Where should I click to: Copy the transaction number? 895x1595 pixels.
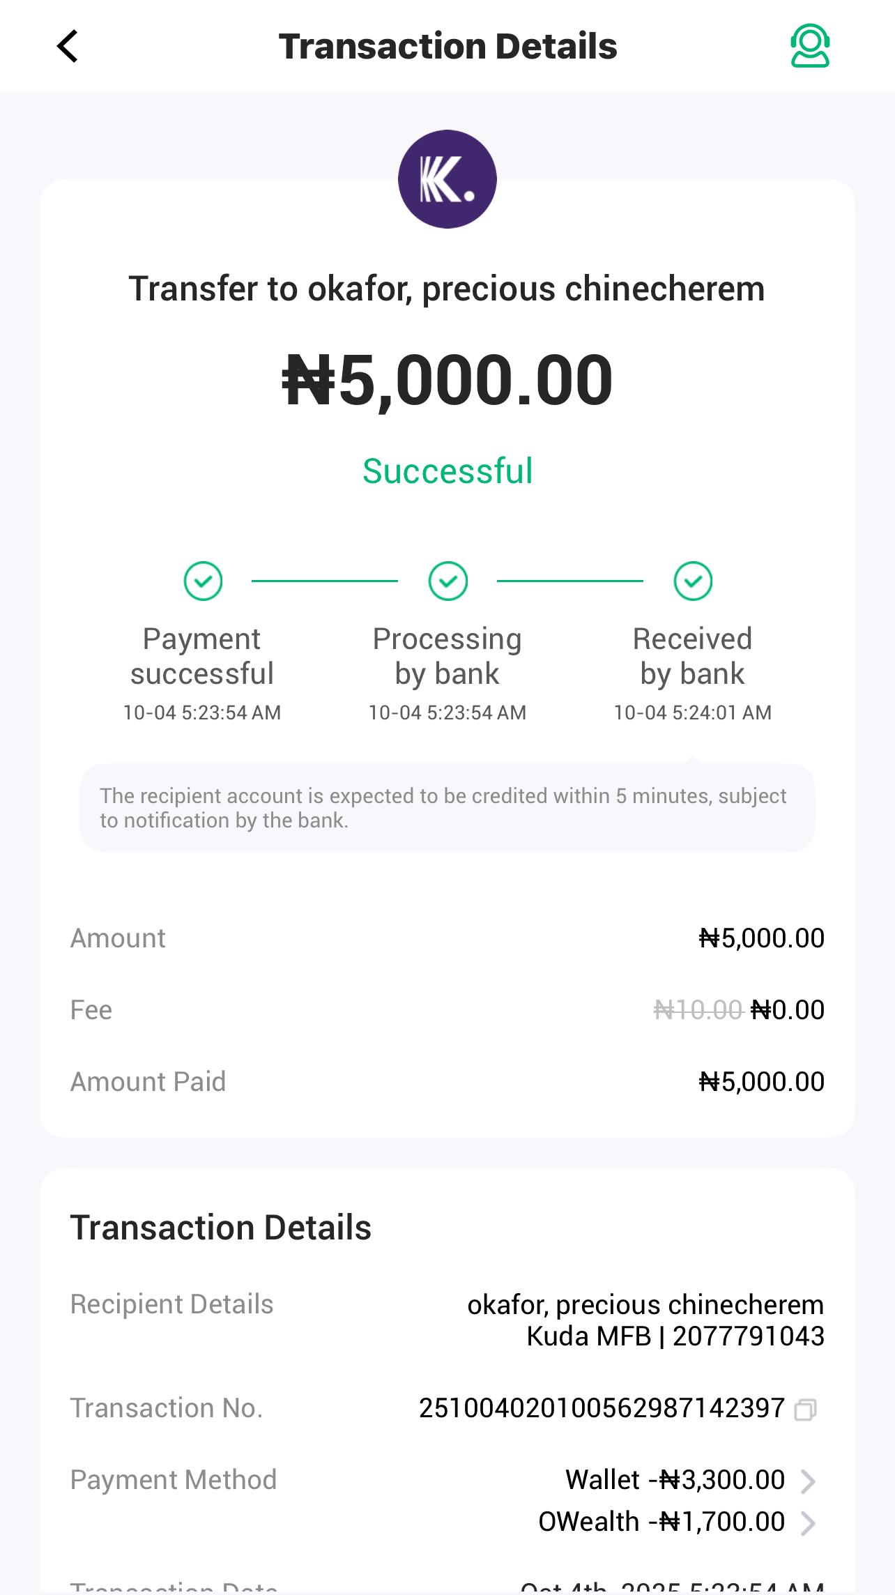pos(805,1409)
